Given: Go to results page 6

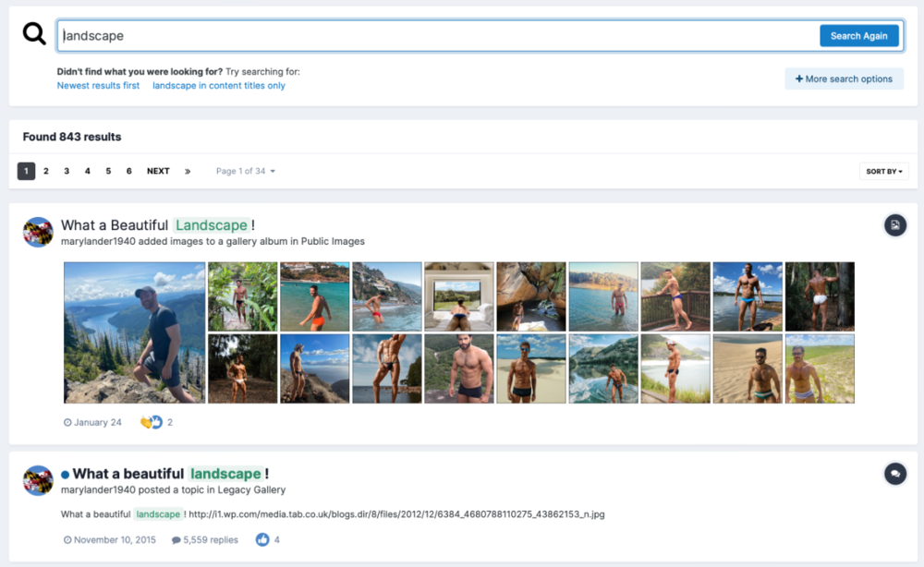Looking at the screenshot, I should [x=128, y=171].
